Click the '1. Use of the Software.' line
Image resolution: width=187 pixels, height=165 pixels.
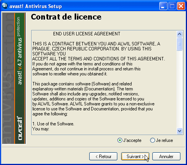pyautogui.click(x=53, y=124)
